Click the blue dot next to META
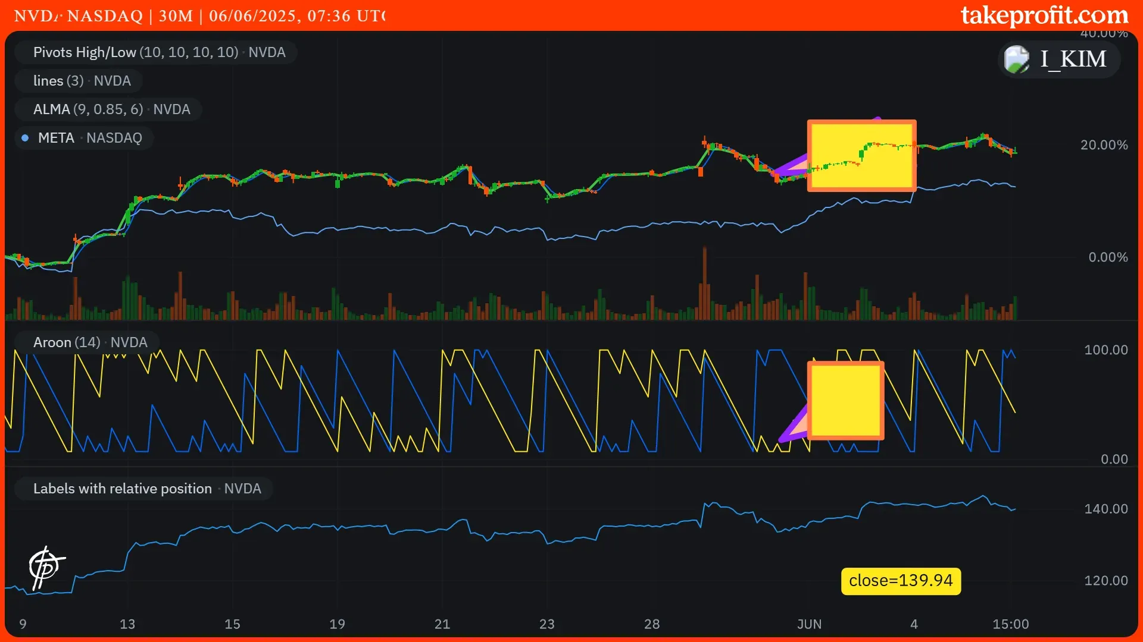1143x642 pixels. (25, 138)
